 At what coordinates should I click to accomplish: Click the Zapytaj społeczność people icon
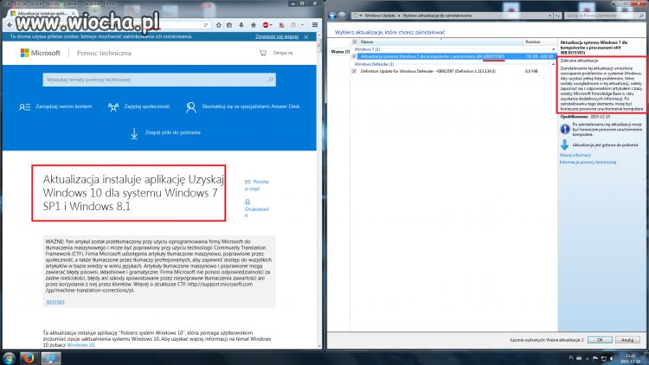[x=113, y=107]
